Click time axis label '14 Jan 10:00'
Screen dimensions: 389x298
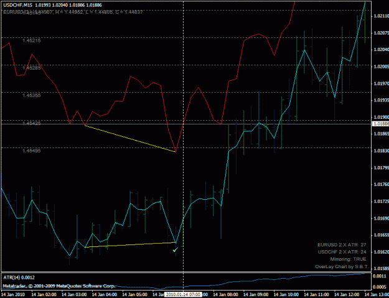(286, 294)
